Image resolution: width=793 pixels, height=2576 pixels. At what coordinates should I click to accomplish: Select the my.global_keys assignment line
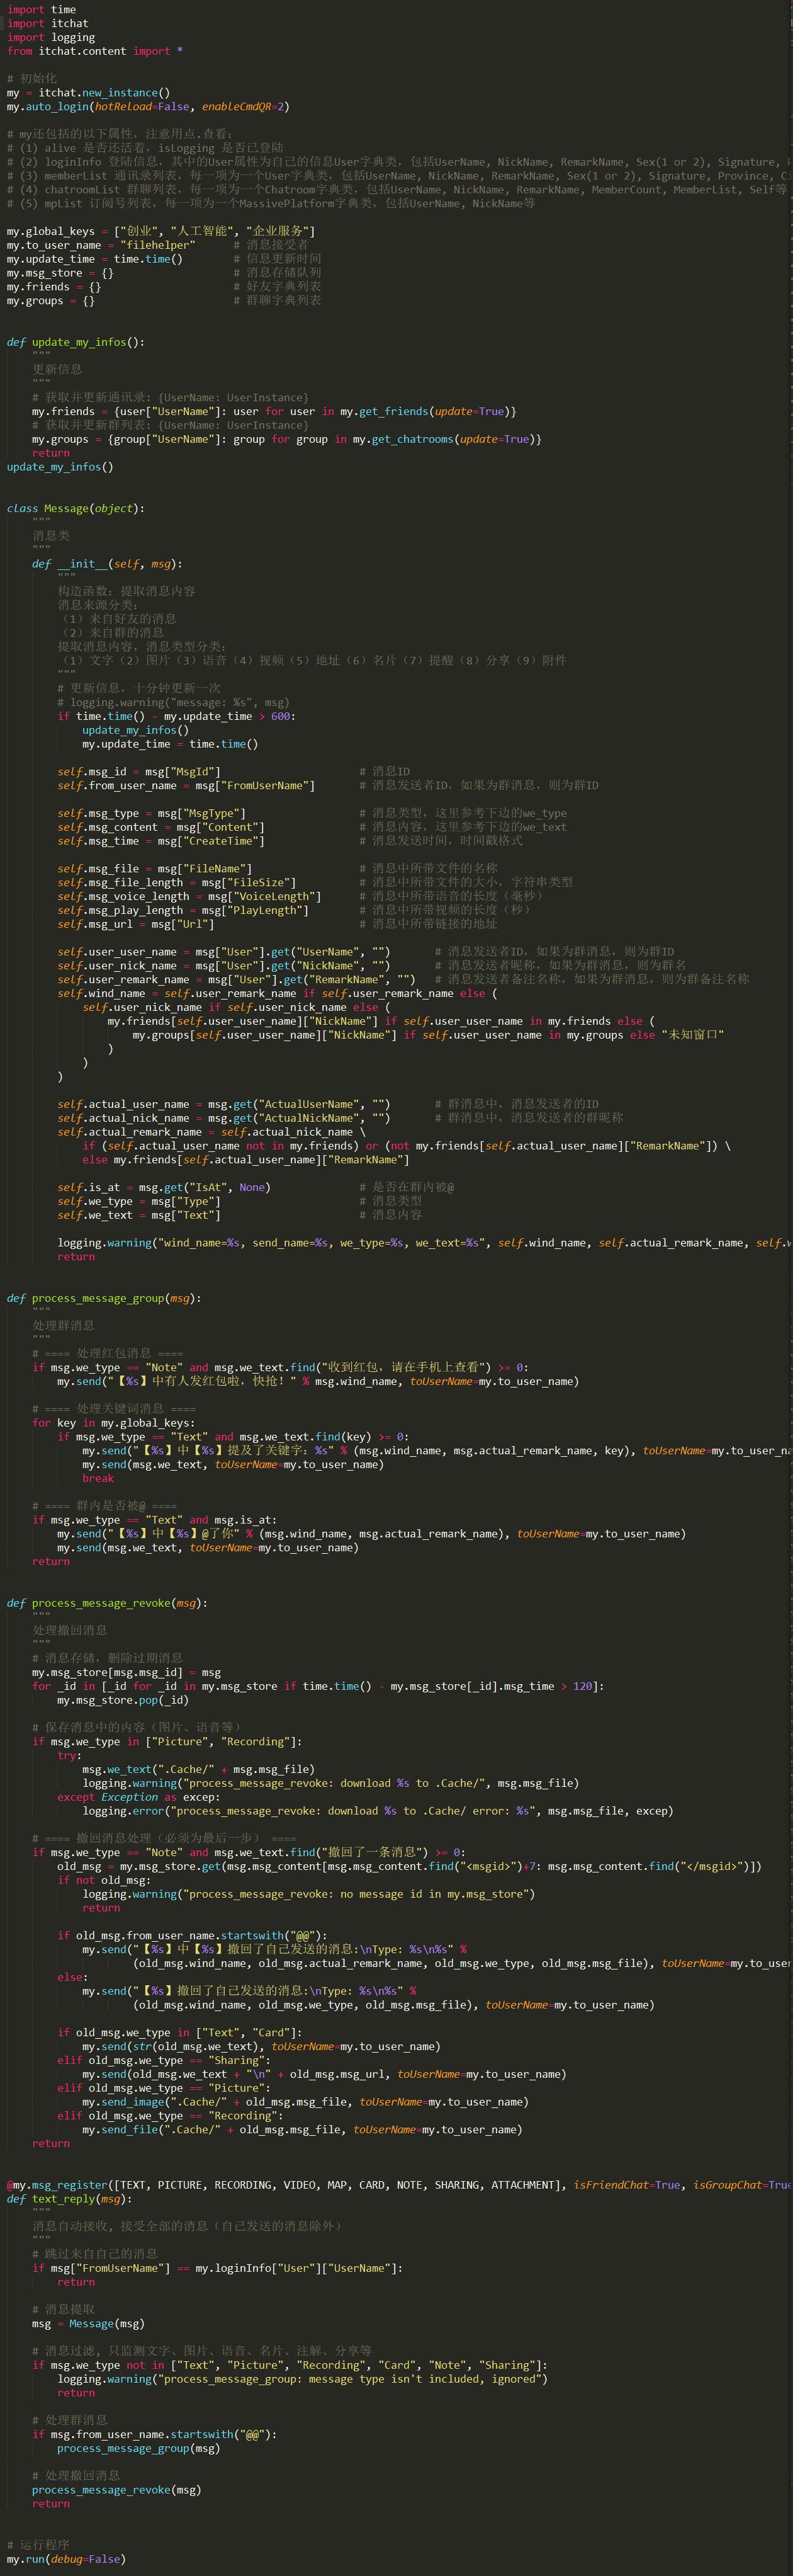tap(160, 231)
